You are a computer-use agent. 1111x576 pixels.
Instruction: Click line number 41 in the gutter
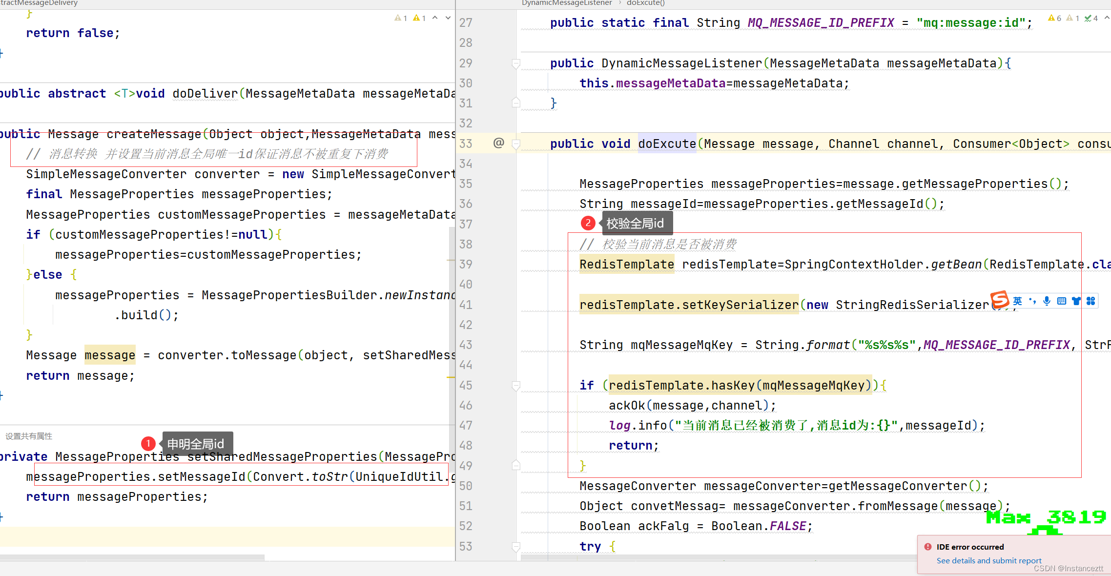click(466, 305)
